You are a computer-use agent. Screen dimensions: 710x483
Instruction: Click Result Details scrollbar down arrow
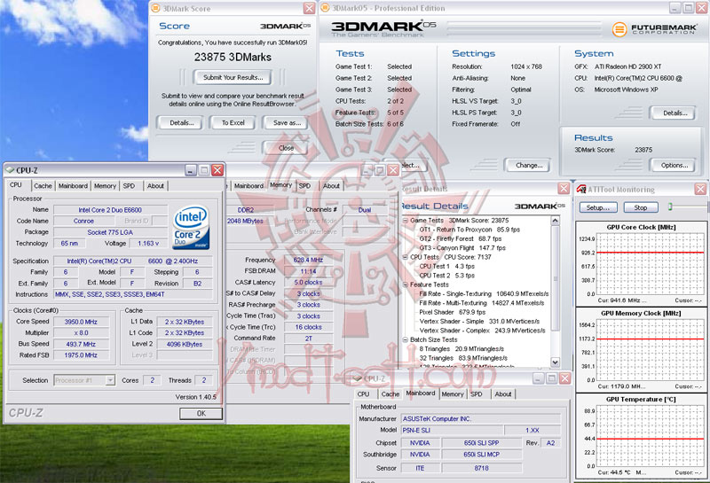click(556, 362)
